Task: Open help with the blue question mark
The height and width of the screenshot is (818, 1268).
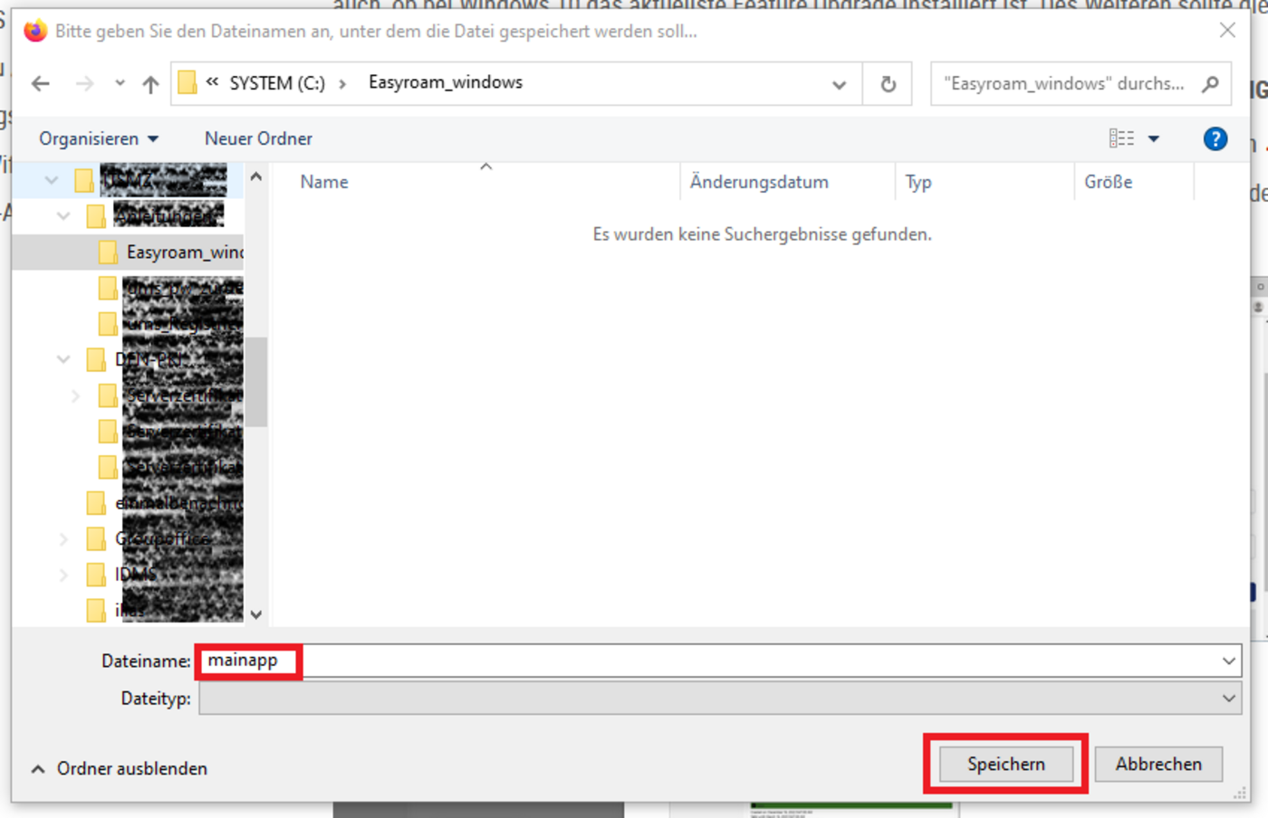Action: (1215, 138)
